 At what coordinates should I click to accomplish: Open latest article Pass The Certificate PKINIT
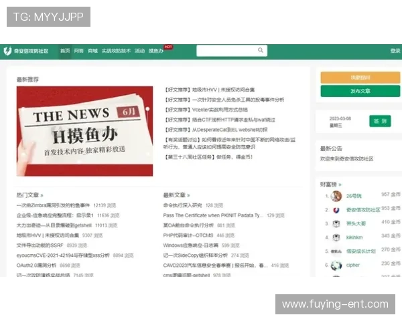[213, 215]
